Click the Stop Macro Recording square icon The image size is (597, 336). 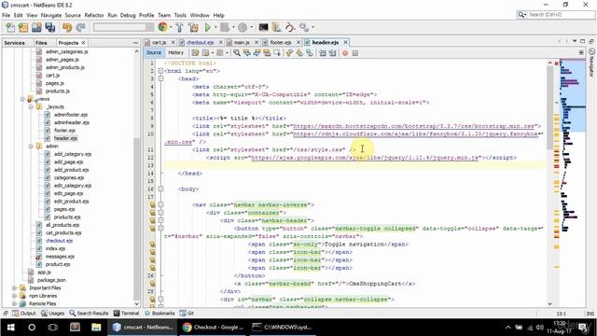[x=355, y=53]
